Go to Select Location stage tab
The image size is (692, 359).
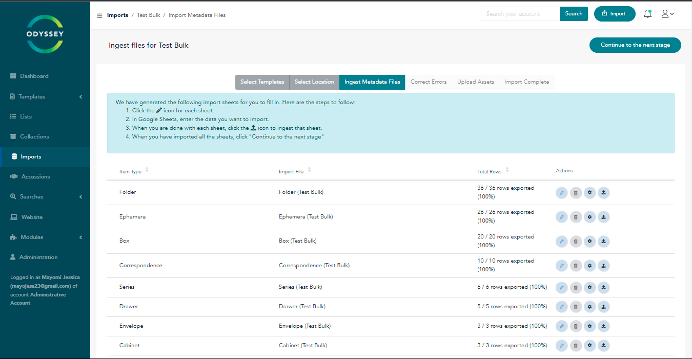click(314, 82)
